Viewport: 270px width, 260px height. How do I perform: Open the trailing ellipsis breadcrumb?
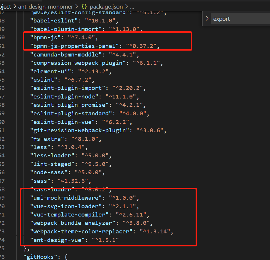132,7
